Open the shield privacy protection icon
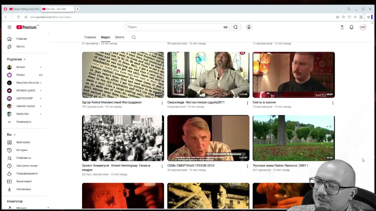Viewport: 376px width, 211px height. click(343, 17)
